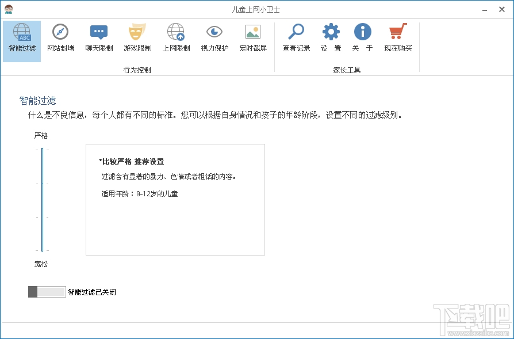Click the filter level vertical slider track

[x=43, y=200]
